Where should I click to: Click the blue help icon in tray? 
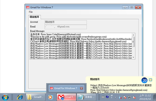point(107,97)
